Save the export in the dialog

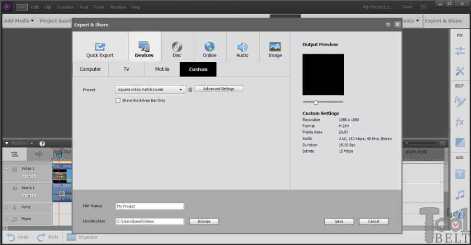point(339,221)
